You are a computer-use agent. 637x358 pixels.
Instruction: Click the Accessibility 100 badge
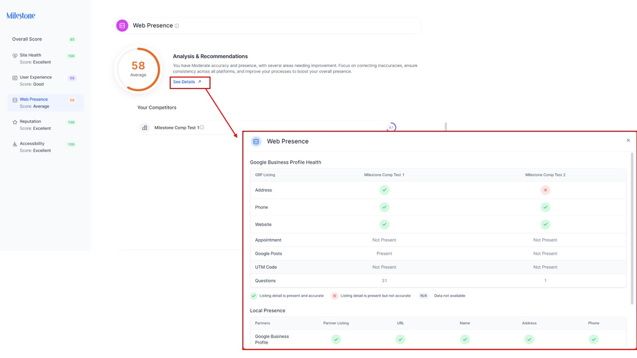tap(71, 145)
